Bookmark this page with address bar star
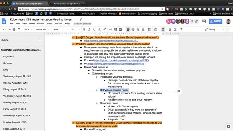The width and height of the screenshot is (233, 131). point(162,9)
